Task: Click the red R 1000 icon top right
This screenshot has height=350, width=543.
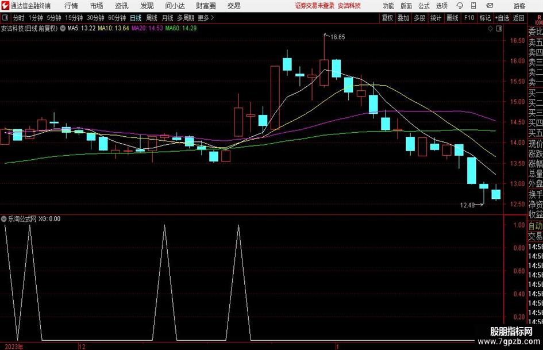Action: (x=539, y=20)
